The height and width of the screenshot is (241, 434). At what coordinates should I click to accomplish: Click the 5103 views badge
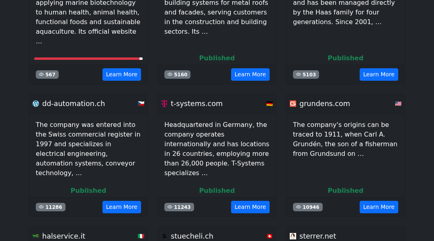pos(306,74)
